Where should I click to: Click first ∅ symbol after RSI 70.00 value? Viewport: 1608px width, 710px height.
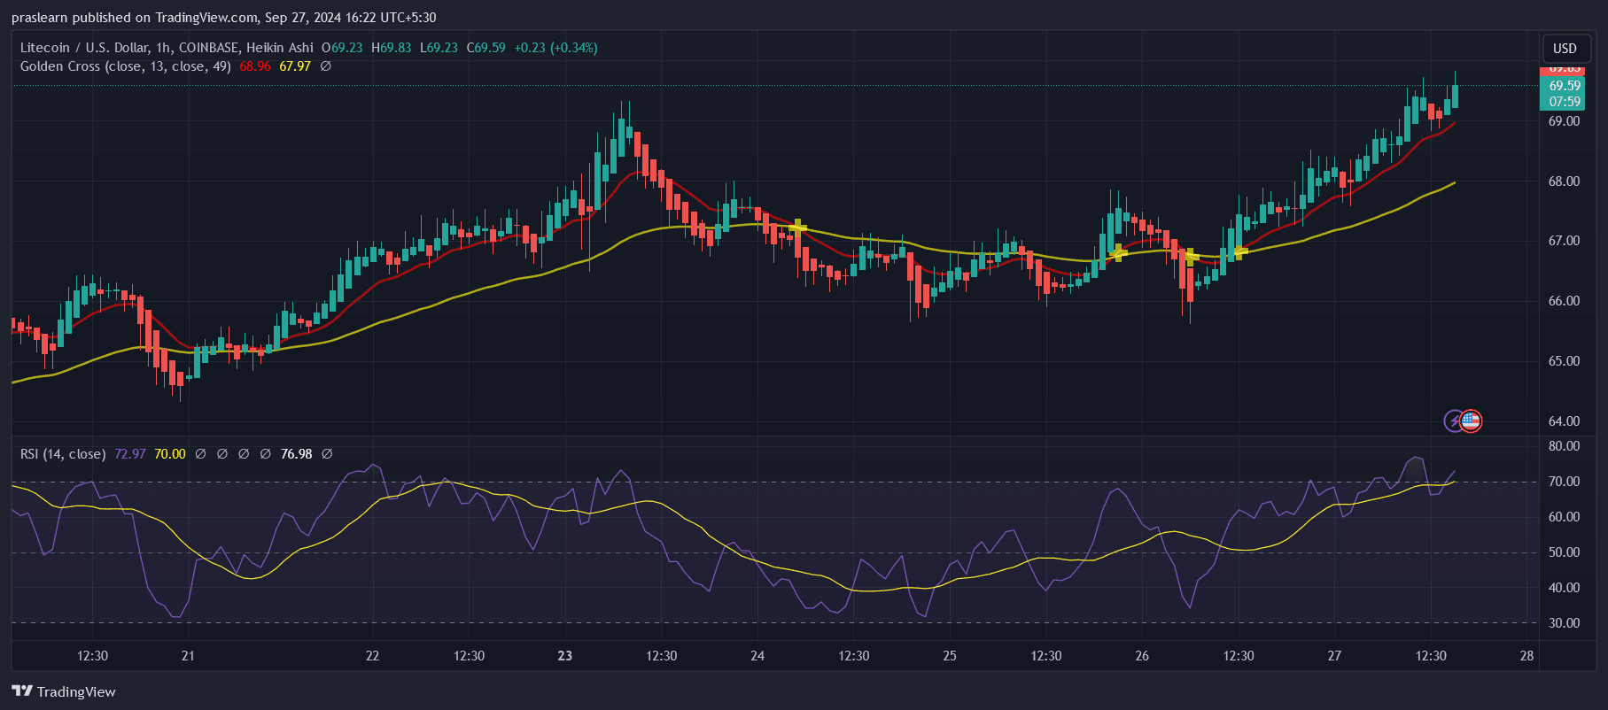pos(200,454)
